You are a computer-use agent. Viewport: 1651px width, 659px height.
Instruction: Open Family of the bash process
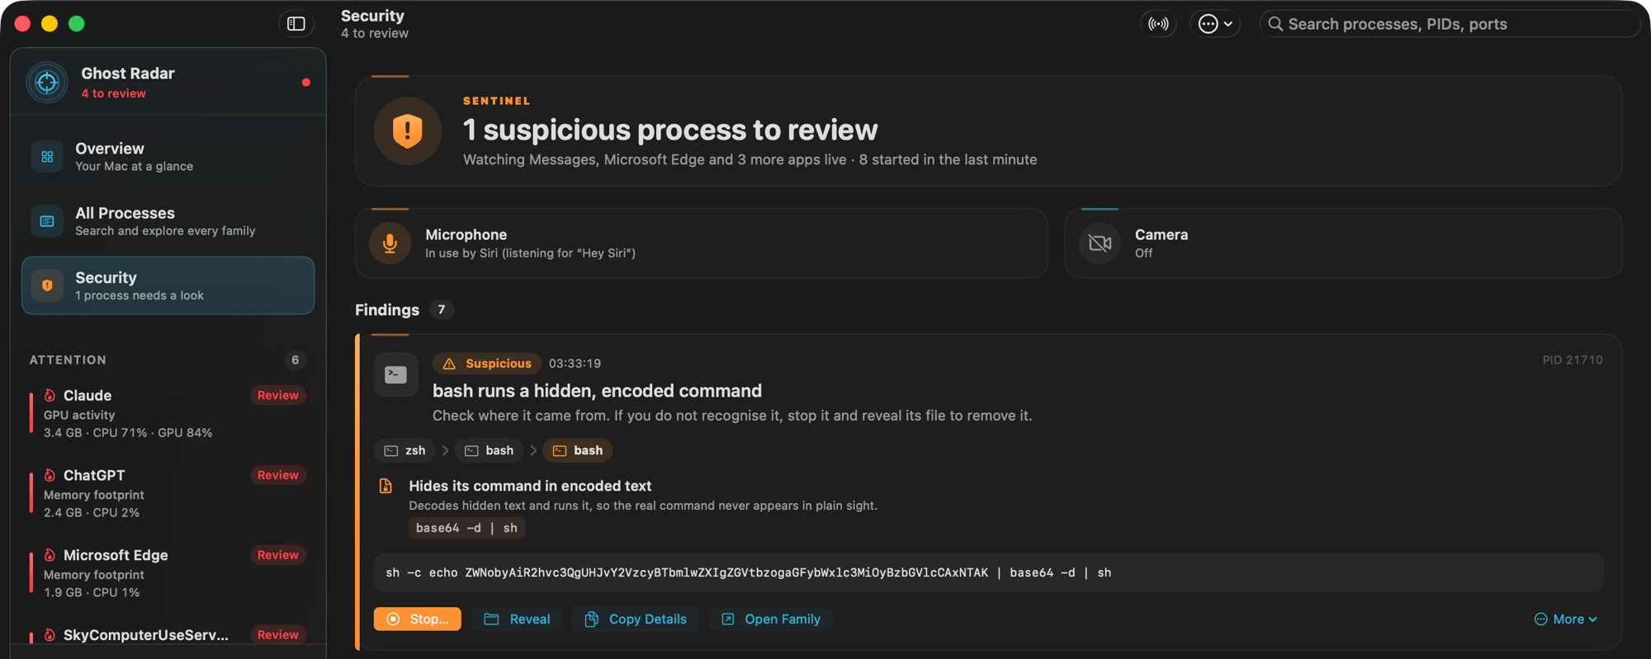pos(771,619)
